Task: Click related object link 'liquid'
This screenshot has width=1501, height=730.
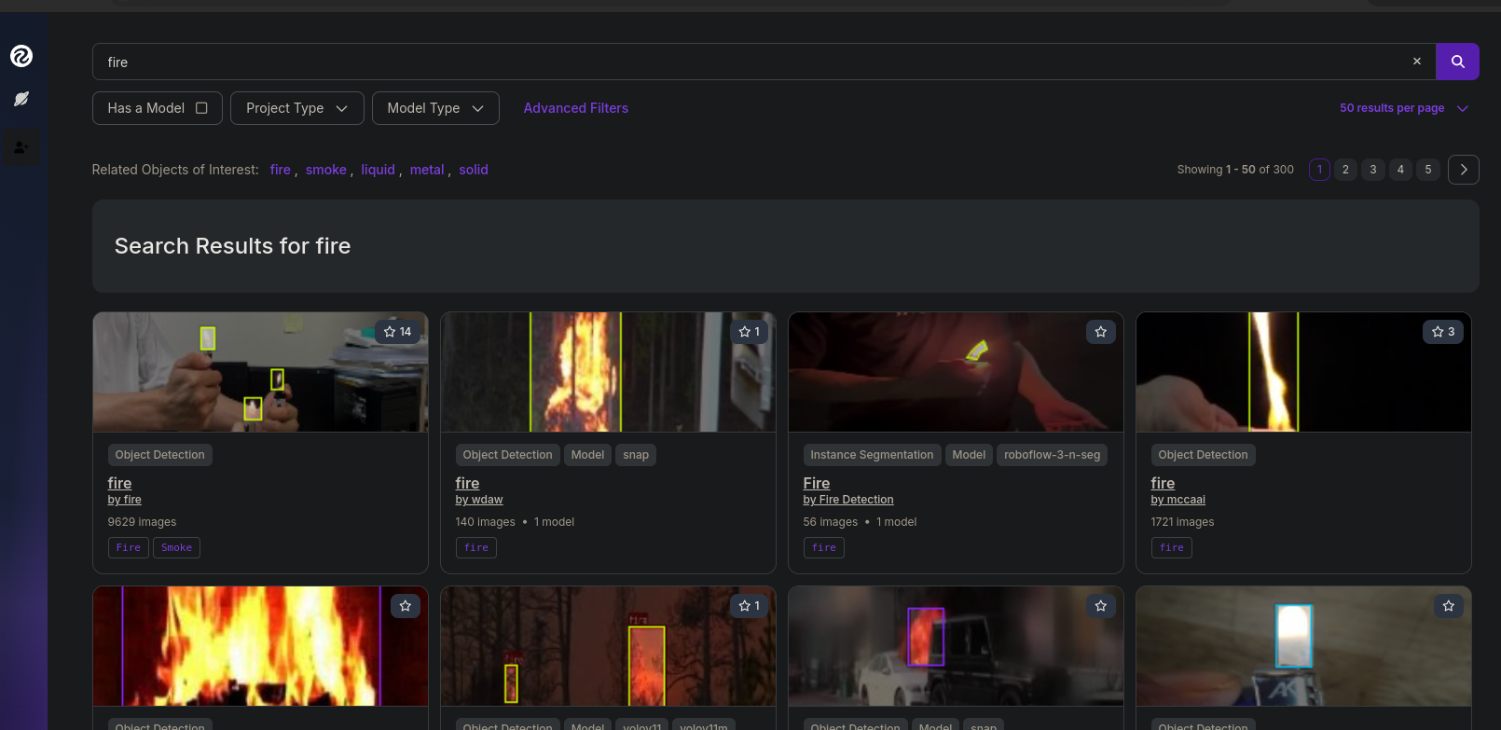Action: point(379,170)
